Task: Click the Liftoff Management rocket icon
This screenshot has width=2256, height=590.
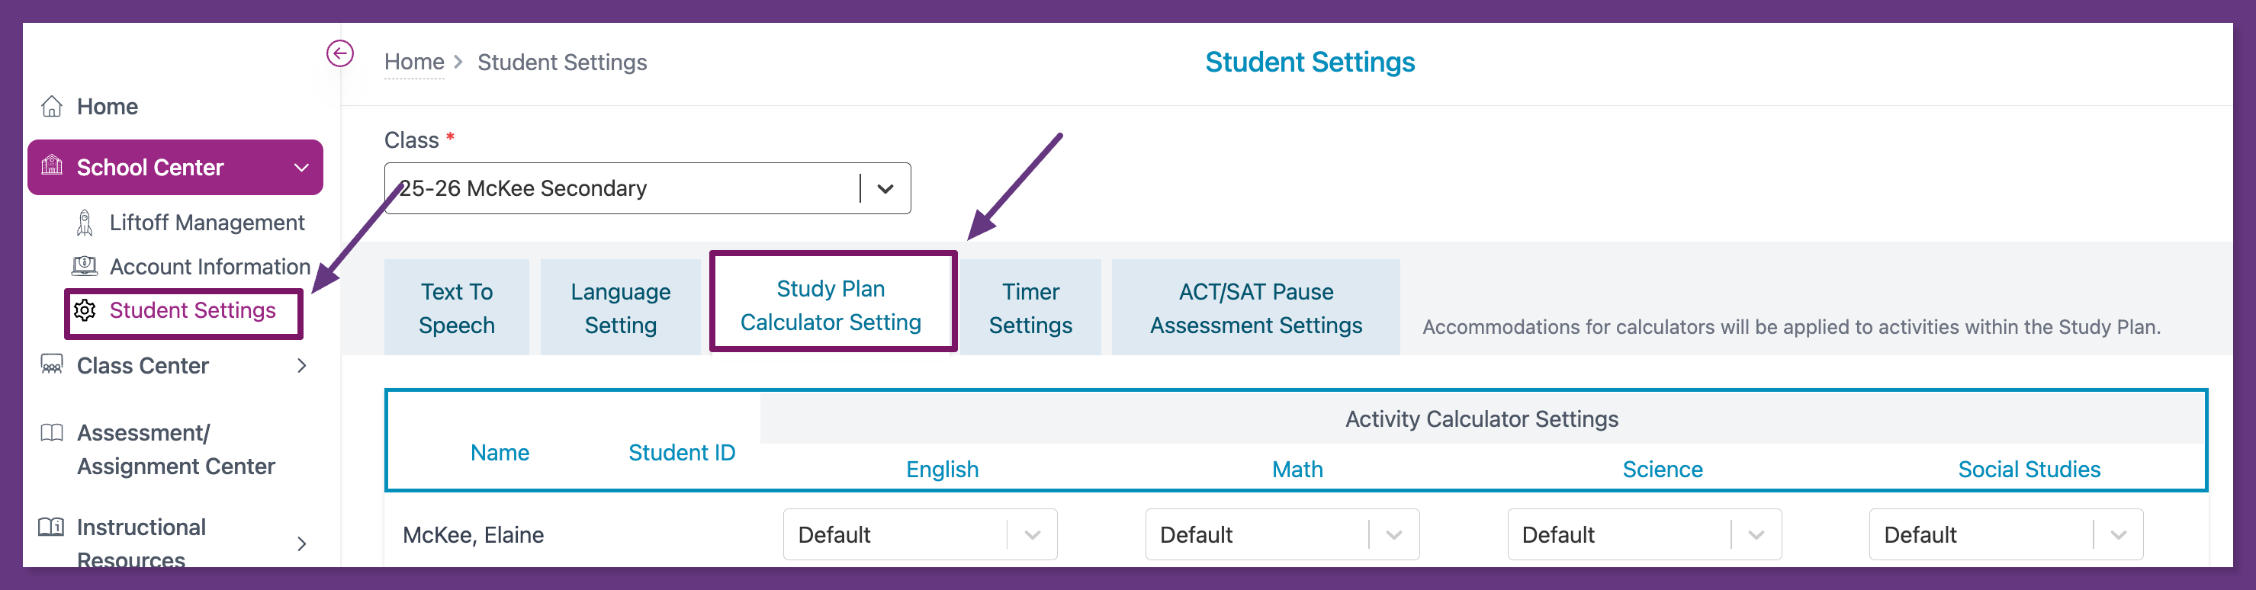Action: pos(85,223)
